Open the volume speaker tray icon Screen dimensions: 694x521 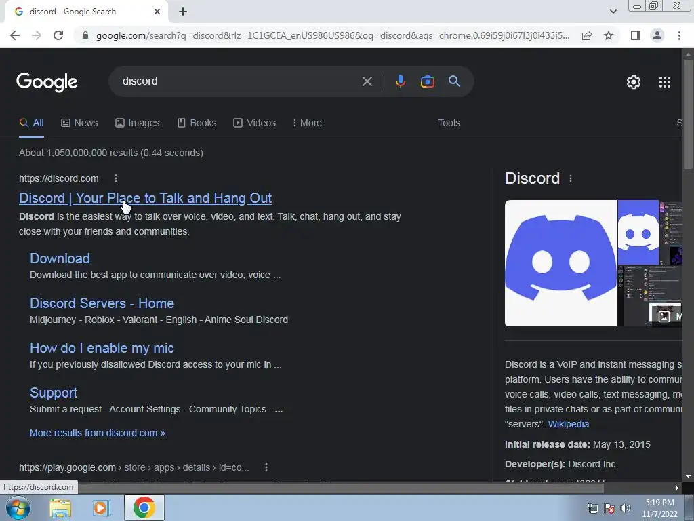pos(626,508)
